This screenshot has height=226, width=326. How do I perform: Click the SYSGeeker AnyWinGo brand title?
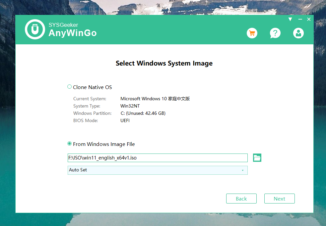[73, 29]
